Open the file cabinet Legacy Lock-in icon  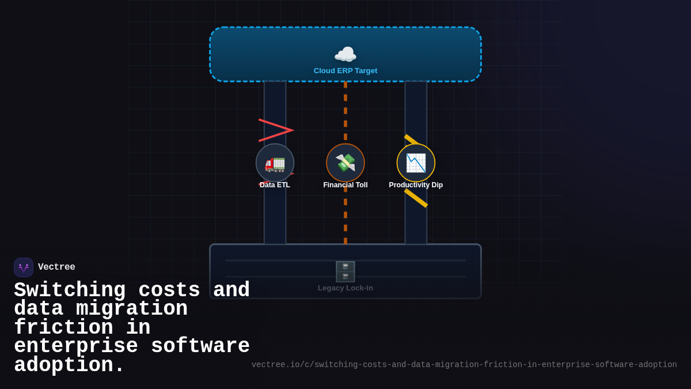pos(345,271)
